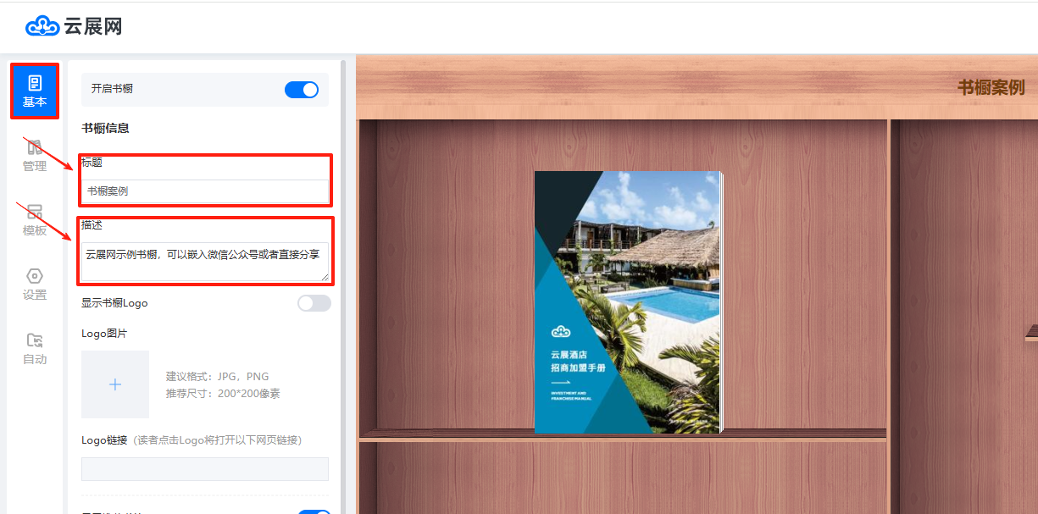Click the 描述 text area resize handle
The image size is (1038, 514).
[x=325, y=276]
